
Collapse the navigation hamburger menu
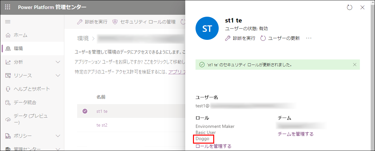pyautogui.click(x=8, y=22)
